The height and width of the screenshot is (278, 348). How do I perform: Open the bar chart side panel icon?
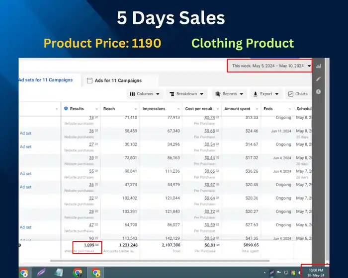[x=319, y=66]
